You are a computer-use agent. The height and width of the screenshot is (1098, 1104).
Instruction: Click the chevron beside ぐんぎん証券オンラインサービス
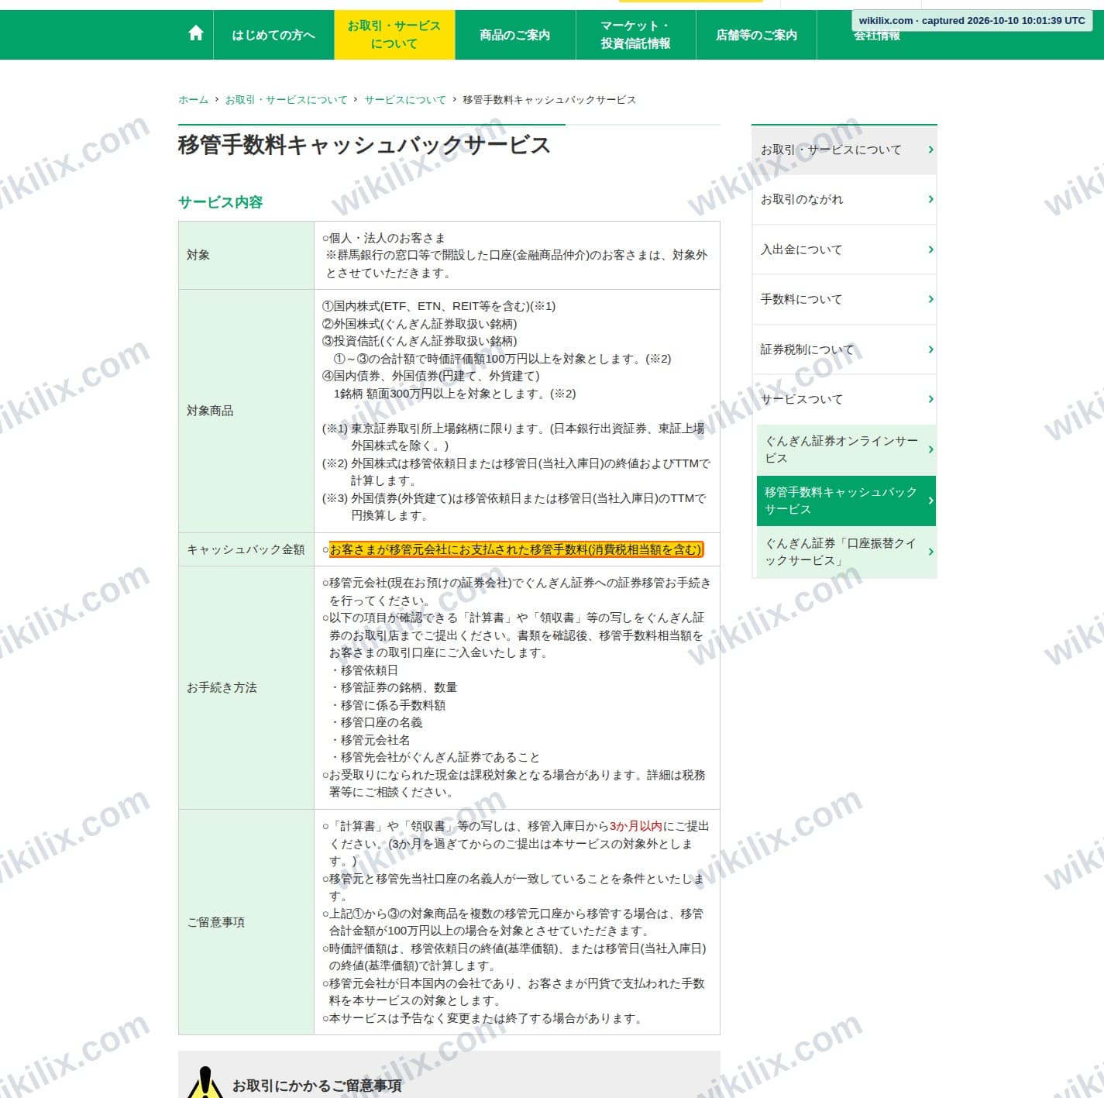coord(930,449)
